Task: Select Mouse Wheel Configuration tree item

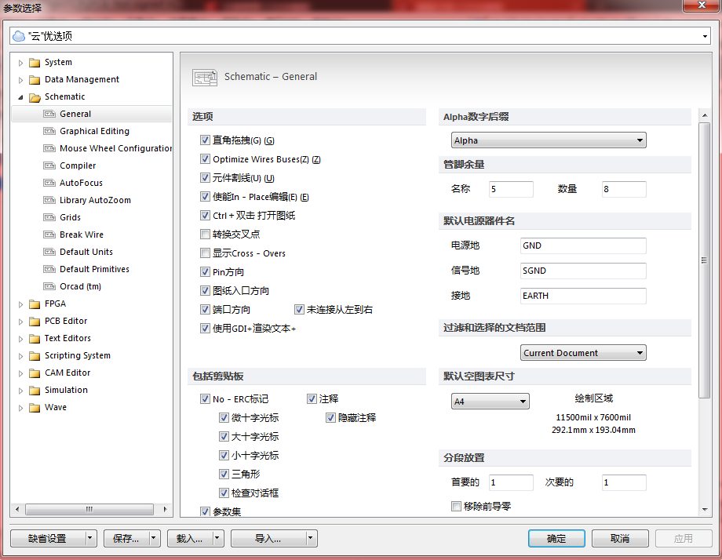Action: coord(115,148)
